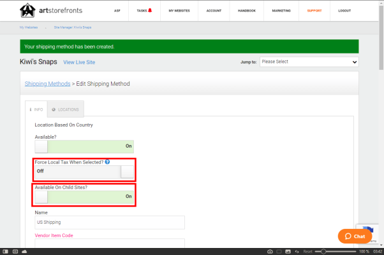The height and width of the screenshot is (255, 384).
Task: Open the Jump to Please Select dropdown
Action: 309,62
